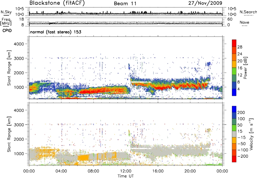Click 'normal (fast stereo) 153' text
The image size is (257, 178).
(x=56, y=32)
